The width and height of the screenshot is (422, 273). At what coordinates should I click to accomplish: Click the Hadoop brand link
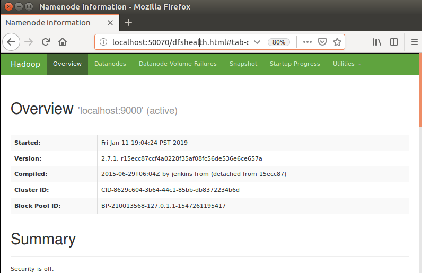pyautogui.click(x=25, y=64)
